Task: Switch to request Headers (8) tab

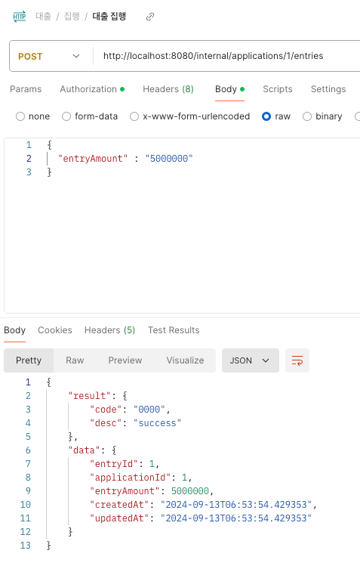Action: (168, 89)
